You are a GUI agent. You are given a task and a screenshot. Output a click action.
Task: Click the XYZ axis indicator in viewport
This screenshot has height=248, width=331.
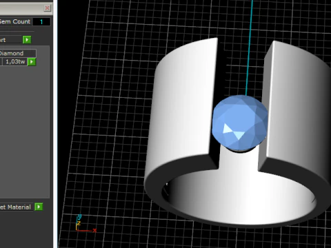click(x=85, y=224)
